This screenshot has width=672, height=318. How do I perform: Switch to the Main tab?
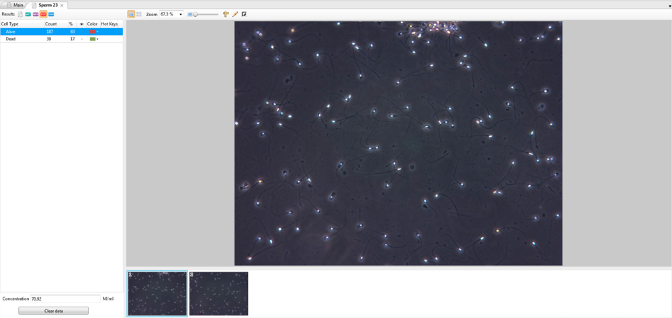pyautogui.click(x=15, y=5)
